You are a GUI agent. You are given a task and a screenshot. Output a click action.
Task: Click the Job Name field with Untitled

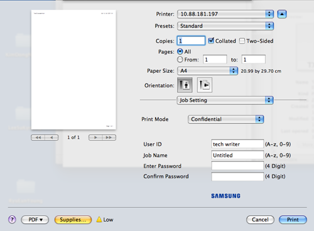[x=237, y=155]
